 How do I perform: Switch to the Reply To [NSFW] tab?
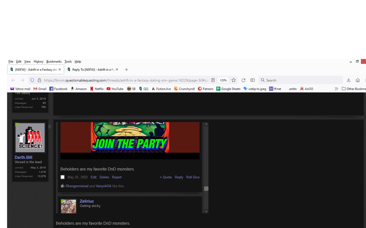93,70
